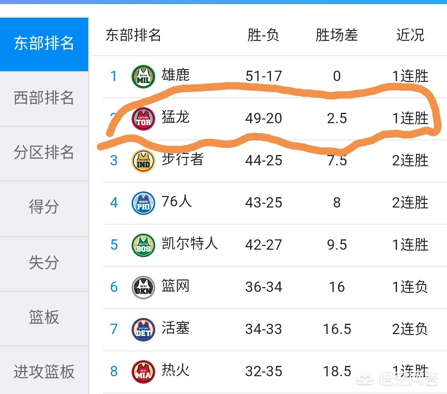Screen dimensions: 447x394
Task: Click the Toronto Raptors team logo
Action: point(143,119)
